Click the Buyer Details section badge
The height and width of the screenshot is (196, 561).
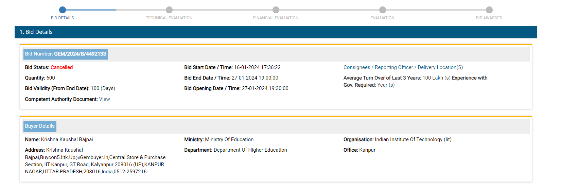coord(40,126)
